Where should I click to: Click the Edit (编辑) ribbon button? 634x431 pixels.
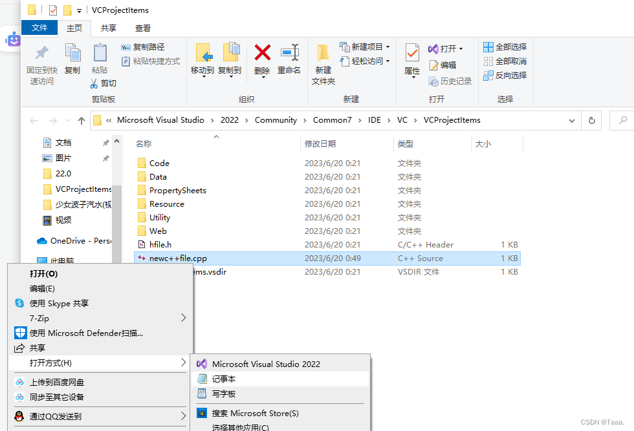pos(443,65)
